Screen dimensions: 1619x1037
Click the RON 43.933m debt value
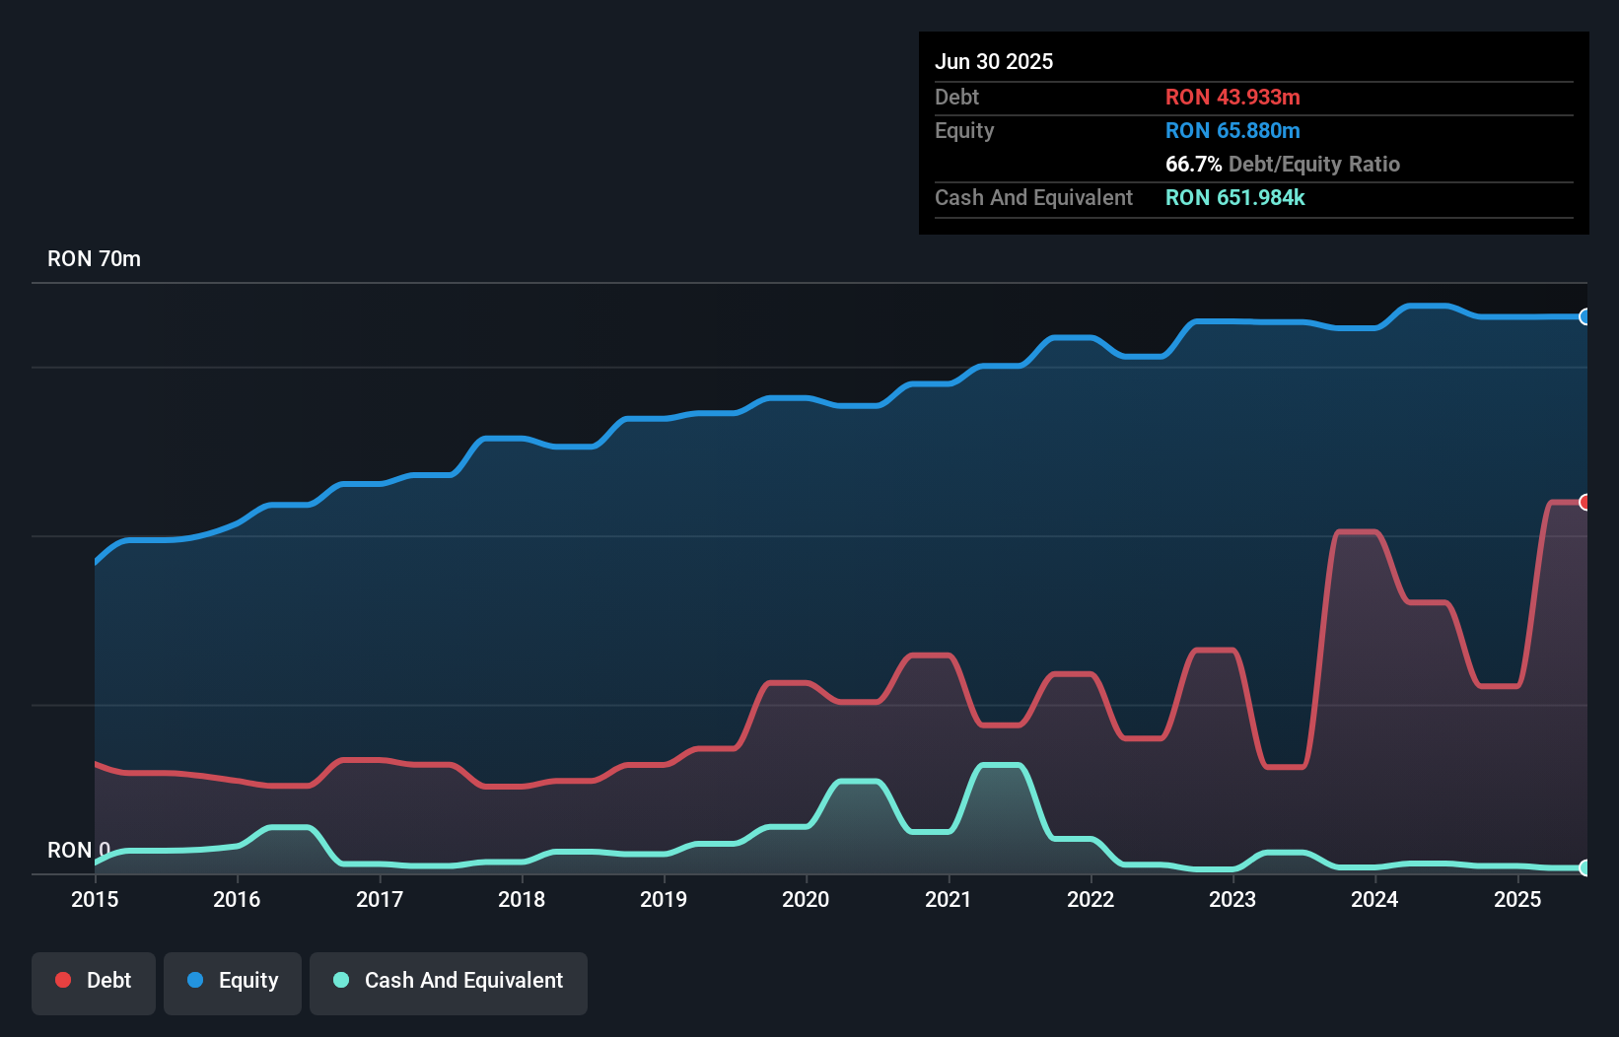pos(1232,97)
